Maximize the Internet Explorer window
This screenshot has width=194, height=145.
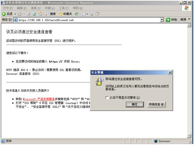pyautogui.click(x=185, y=2)
